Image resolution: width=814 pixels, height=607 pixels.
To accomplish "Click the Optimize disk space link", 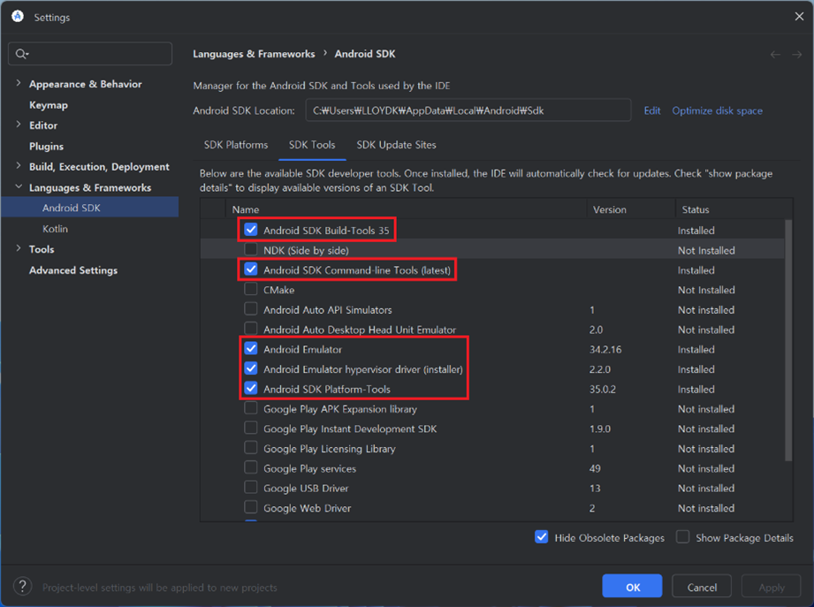I will click(x=717, y=110).
